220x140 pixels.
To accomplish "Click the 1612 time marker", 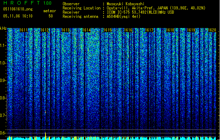I will coord(44,30).
